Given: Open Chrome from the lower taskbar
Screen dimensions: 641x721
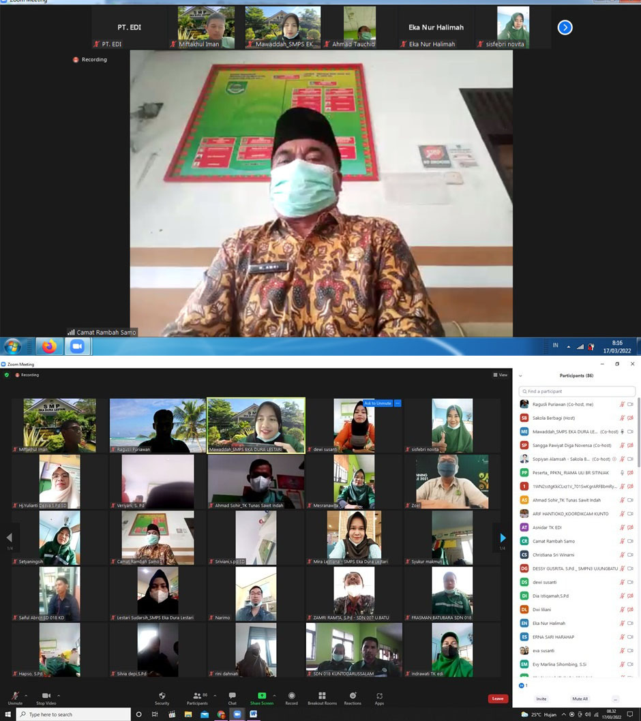Looking at the screenshot, I should pyautogui.click(x=222, y=714).
